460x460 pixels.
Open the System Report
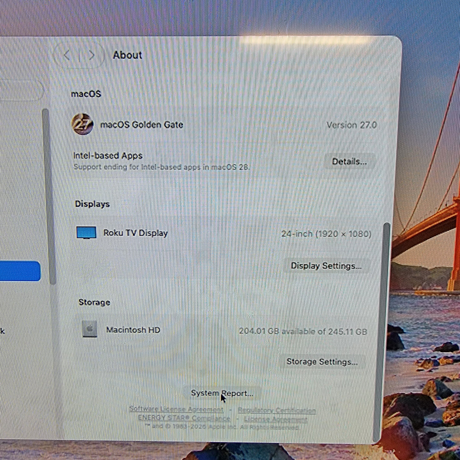coord(222,393)
